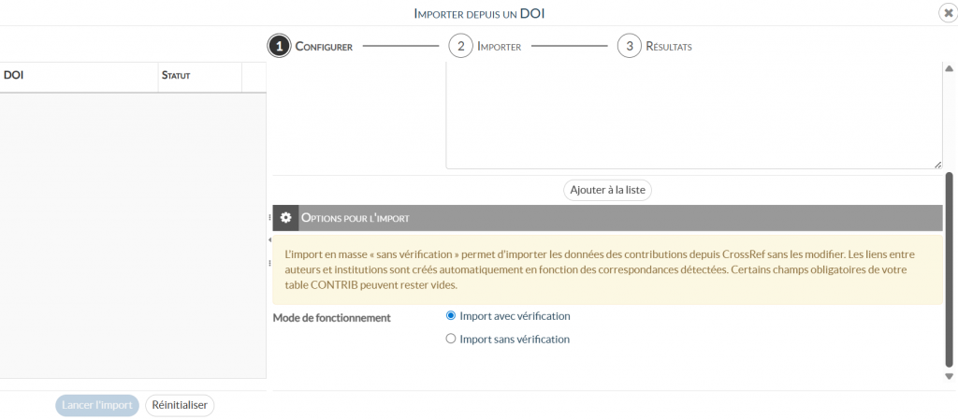Click the scrollbar up arrow
The width and height of the screenshot is (958, 420).
click(950, 68)
